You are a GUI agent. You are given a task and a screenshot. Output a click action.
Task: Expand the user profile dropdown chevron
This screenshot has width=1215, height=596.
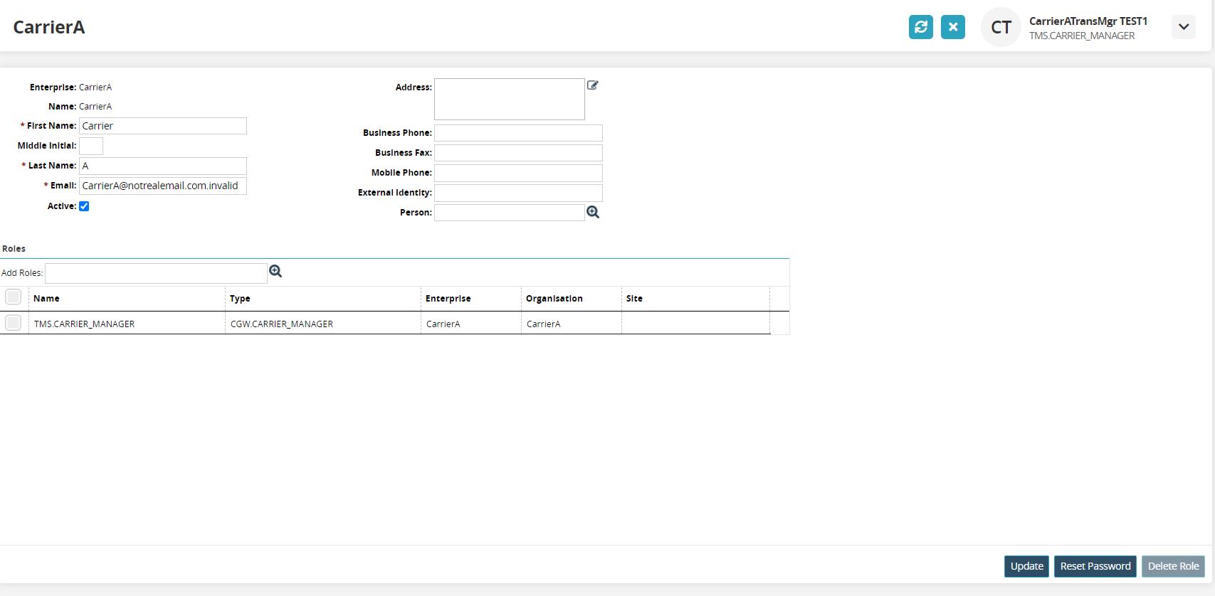coord(1183,27)
